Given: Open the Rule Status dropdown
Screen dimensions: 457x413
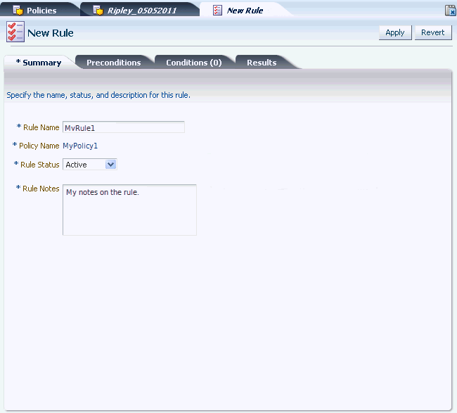Looking at the screenshot, I should (90, 165).
